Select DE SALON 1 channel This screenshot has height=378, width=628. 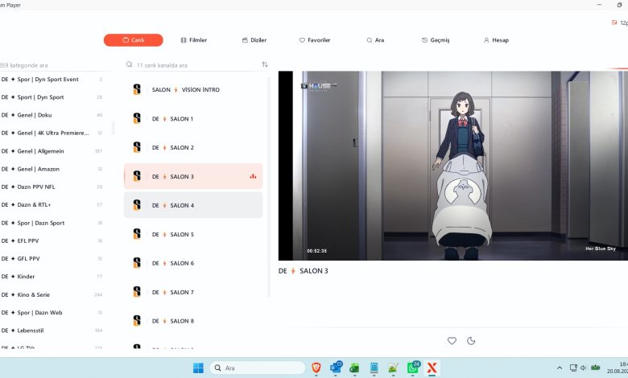(193, 119)
